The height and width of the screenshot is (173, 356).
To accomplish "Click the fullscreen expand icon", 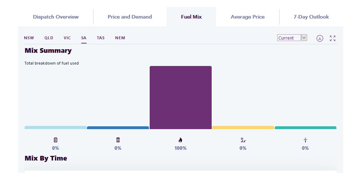I will [332, 38].
